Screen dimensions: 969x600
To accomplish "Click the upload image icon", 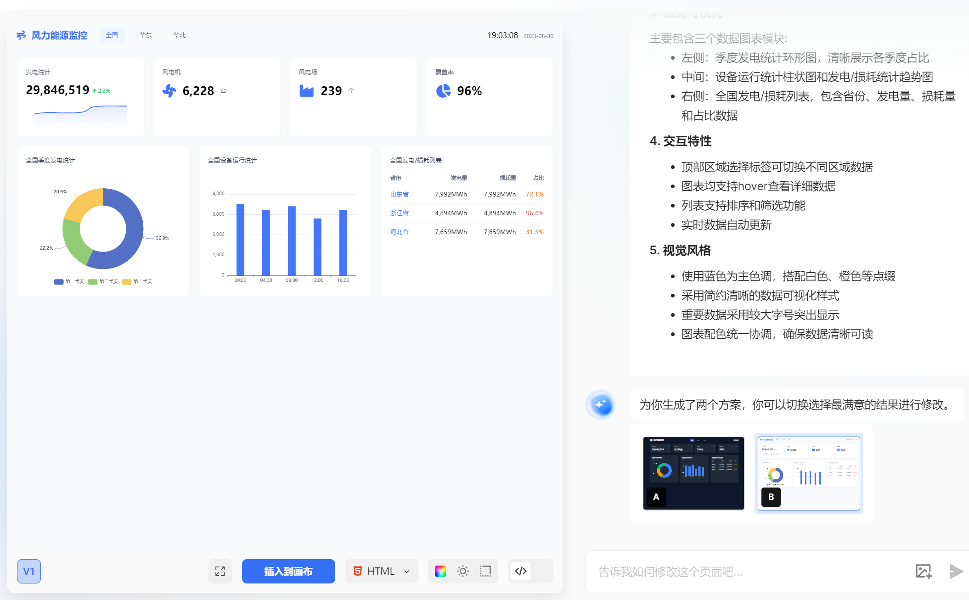I will point(924,571).
